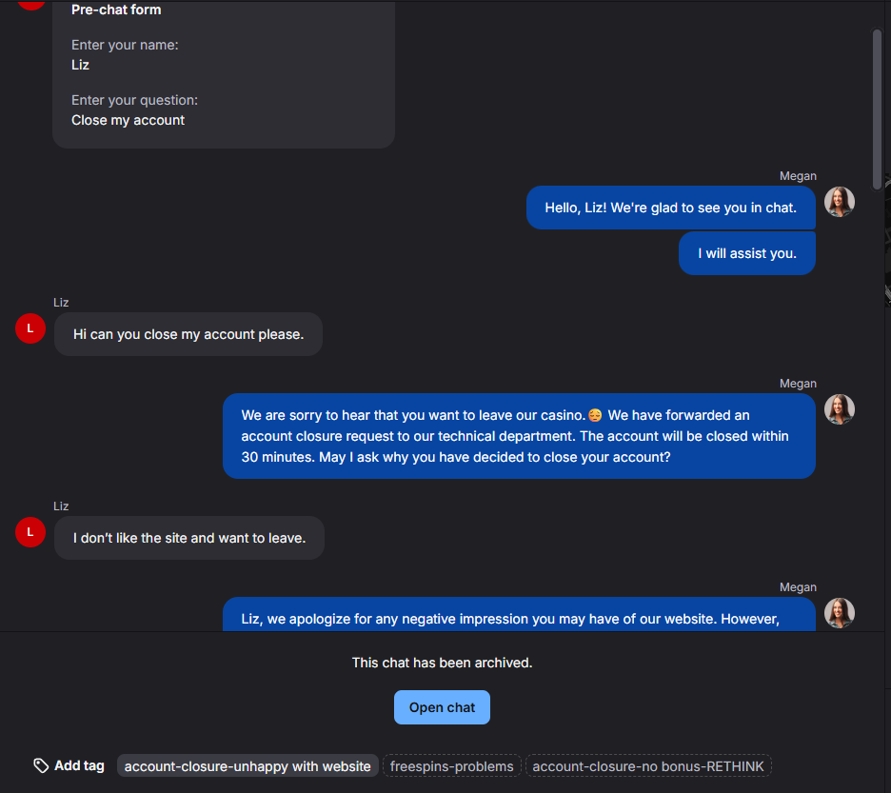The image size is (891, 793).
Task: Apply the "freespins-problems" suggested tag
Action: click(x=452, y=766)
